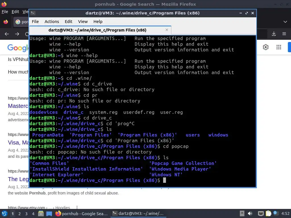Go forward in Firefox with the forward arrow
Viewport: 291px width, 218px height.
(17, 34)
